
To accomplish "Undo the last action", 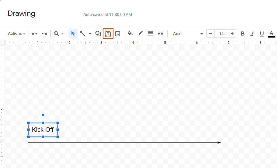I will (34, 33).
